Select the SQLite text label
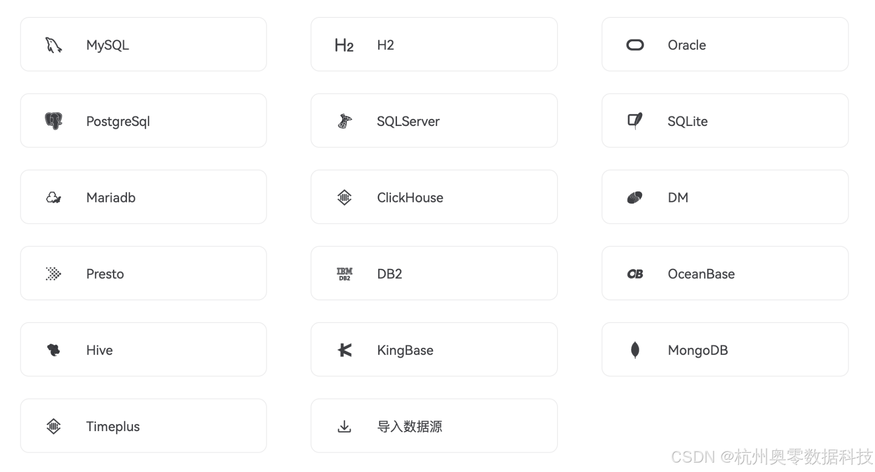This screenshot has width=875, height=472. [687, 121]
